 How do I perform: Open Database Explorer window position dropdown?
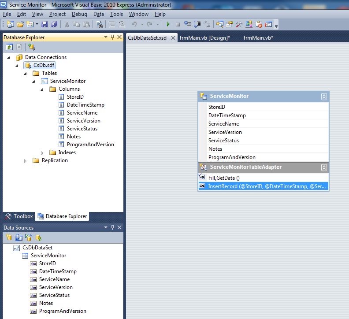(106, 37)
